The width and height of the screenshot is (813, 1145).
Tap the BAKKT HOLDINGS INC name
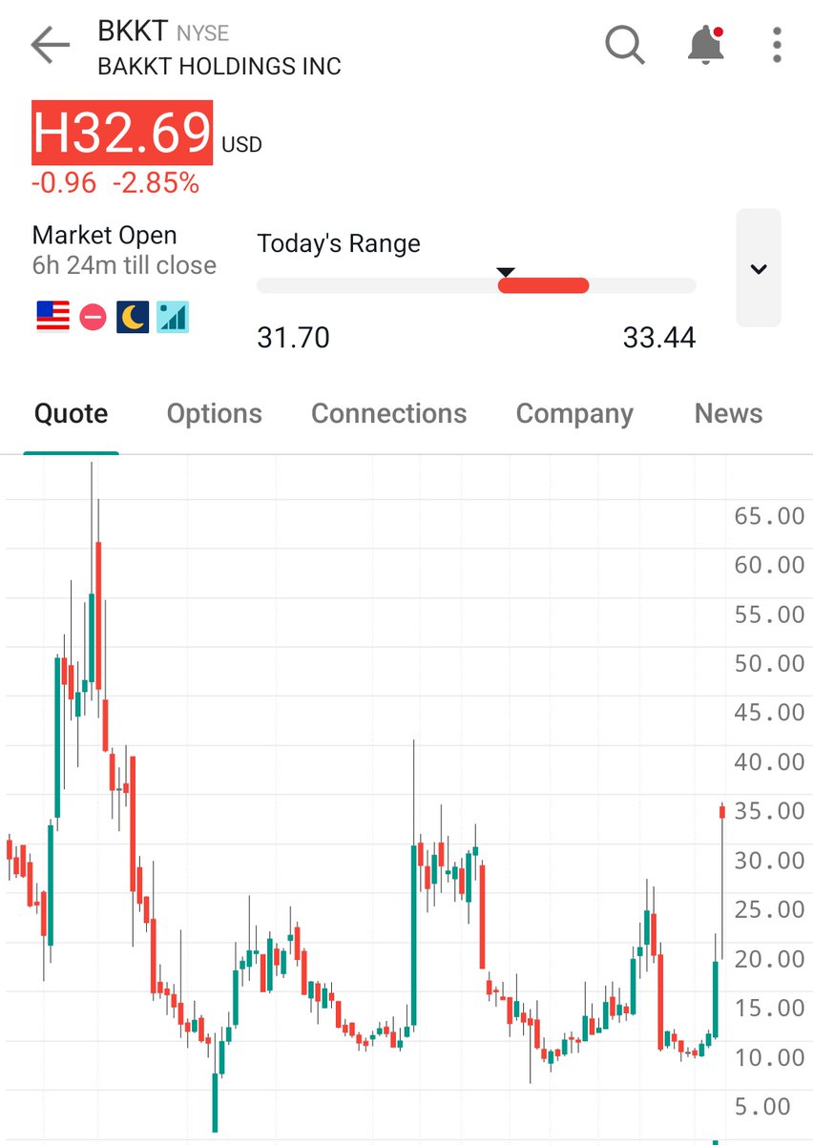click(219, 66)
